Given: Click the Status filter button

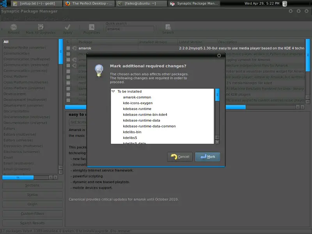Looking at the screenshot, I should point(32,195).
